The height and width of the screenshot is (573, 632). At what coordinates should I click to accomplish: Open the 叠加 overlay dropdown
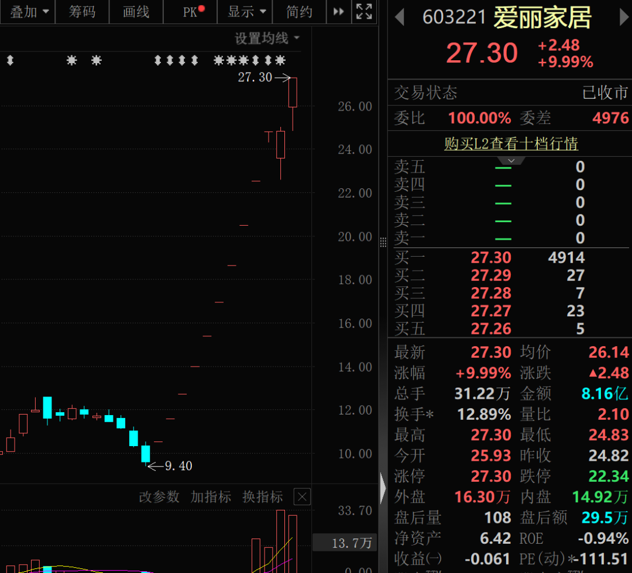(28, 12)
